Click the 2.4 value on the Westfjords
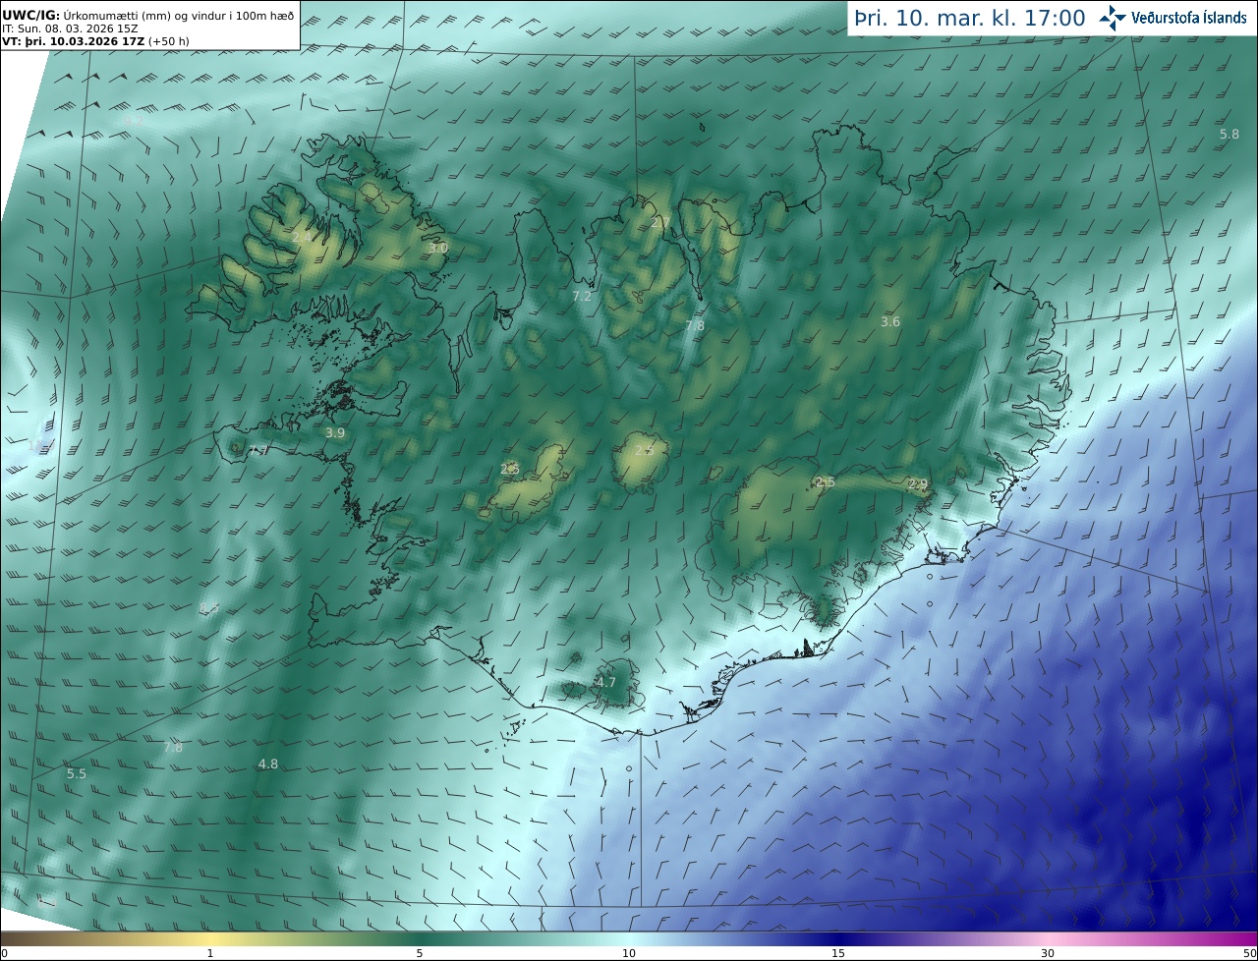 point(301,237)
